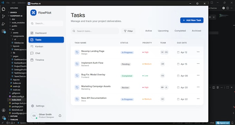Click the Review status badge
235x125 pixels.
125,88
